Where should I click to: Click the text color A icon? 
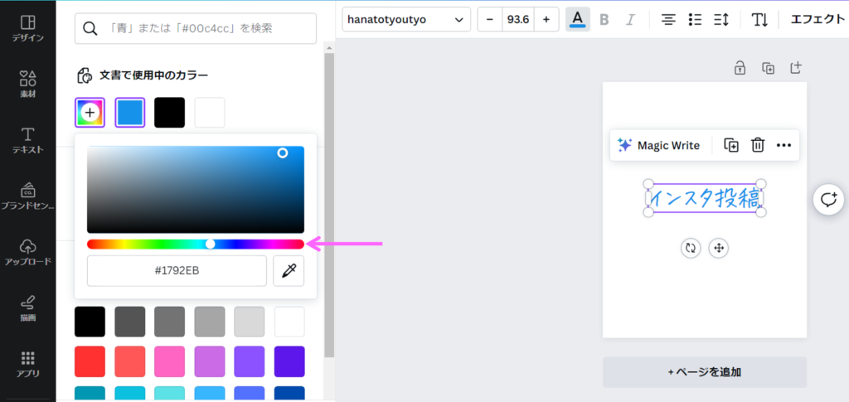click(x=577, y=19)
